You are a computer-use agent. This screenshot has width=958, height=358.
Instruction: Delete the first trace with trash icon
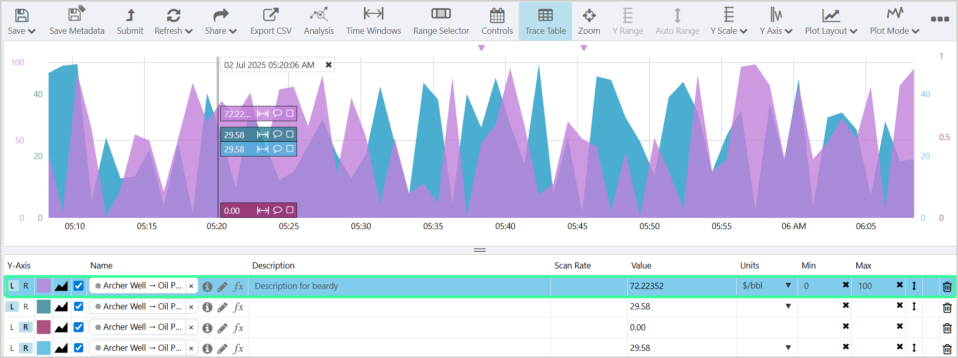click(947, 287)
